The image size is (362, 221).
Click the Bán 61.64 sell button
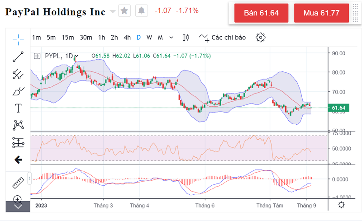tap(261, 13)
